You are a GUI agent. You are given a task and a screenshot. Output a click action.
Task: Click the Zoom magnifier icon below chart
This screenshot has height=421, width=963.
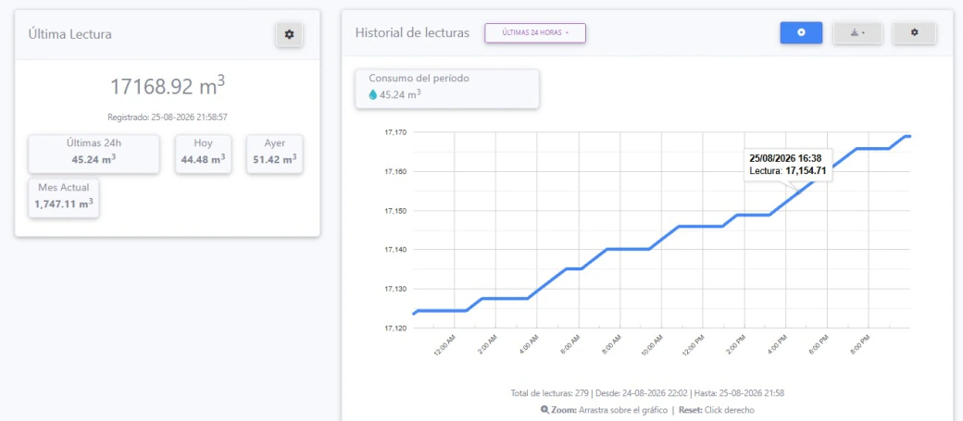(544, 410)
